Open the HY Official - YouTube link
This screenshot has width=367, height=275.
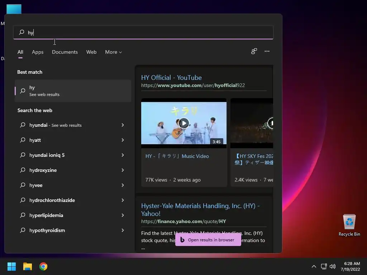[x=171, y=78]
